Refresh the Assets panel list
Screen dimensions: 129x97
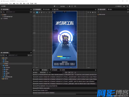click(31, 55)
